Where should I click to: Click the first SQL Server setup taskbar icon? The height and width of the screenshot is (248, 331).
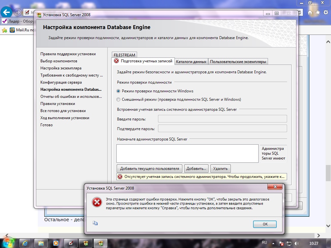[x=86, y=243]
